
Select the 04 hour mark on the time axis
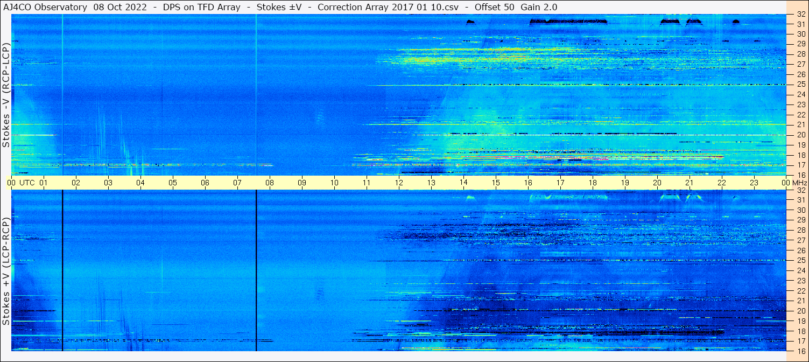[140, 183]
